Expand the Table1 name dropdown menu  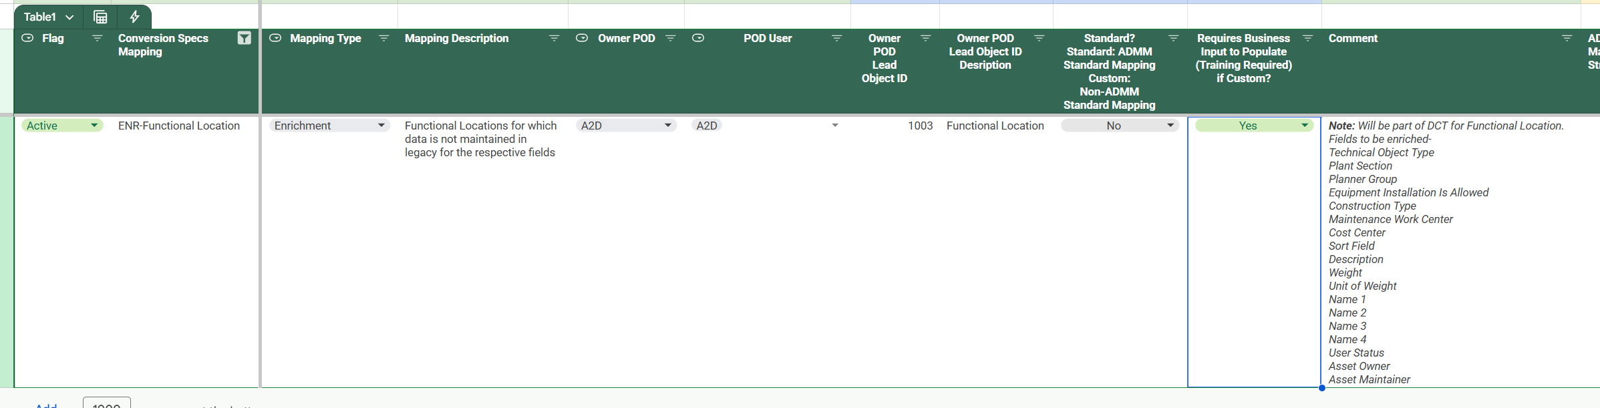[x=69, y=17]
